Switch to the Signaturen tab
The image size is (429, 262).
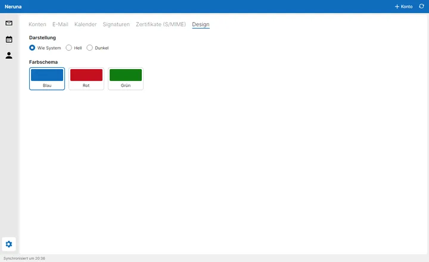pos(116,24)
